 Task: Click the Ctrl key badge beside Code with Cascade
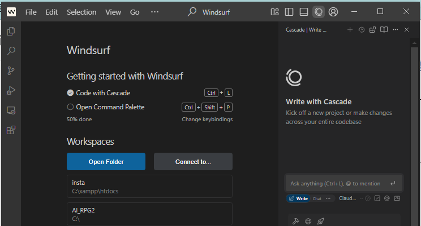point(211,93)
